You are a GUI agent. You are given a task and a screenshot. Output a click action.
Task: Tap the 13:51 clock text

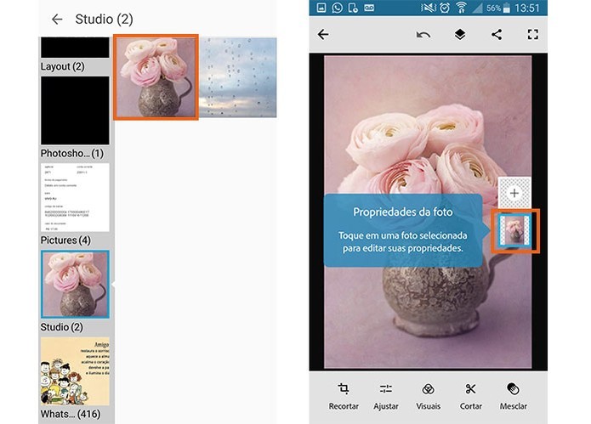(527, 8)
